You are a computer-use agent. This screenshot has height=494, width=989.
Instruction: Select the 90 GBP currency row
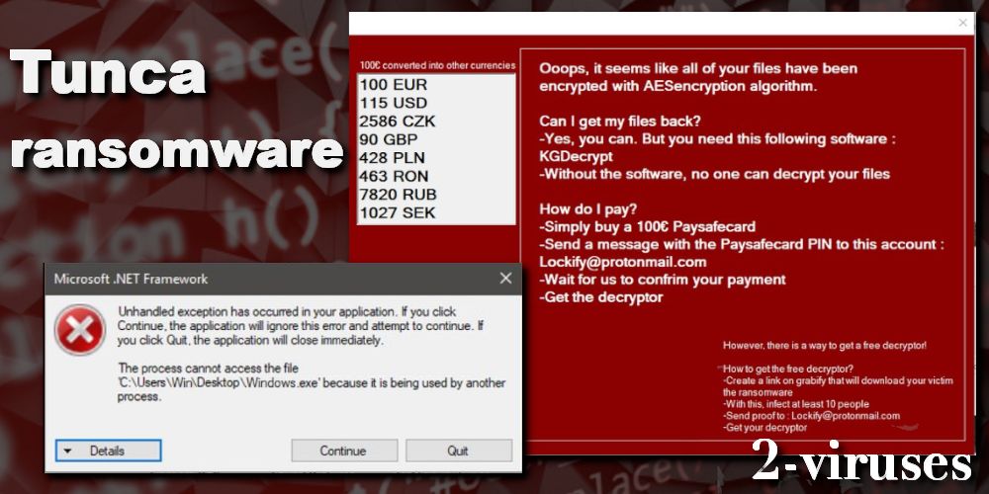click(436, 139)
